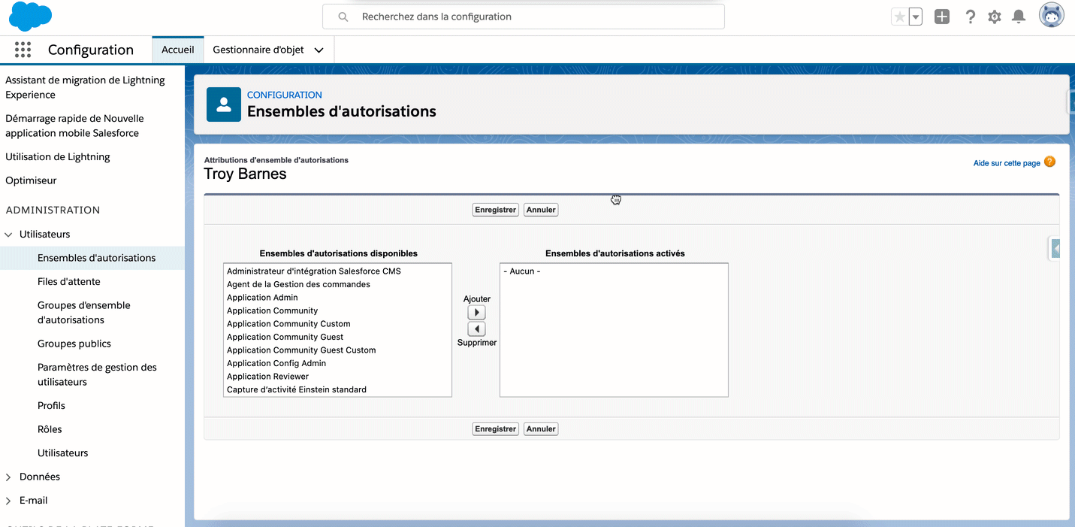Open the user profile avatar

[x=1051, y=16]
